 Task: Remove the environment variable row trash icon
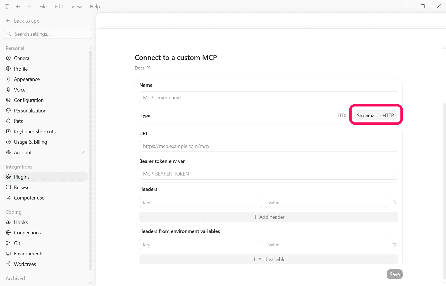[394, 245]
